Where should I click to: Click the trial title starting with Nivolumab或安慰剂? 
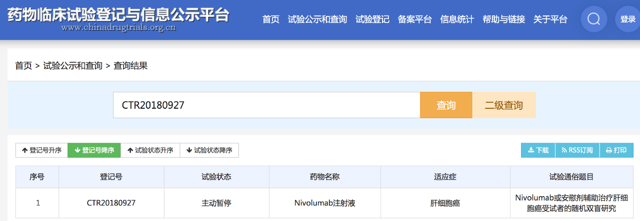(x=571, y=203)
